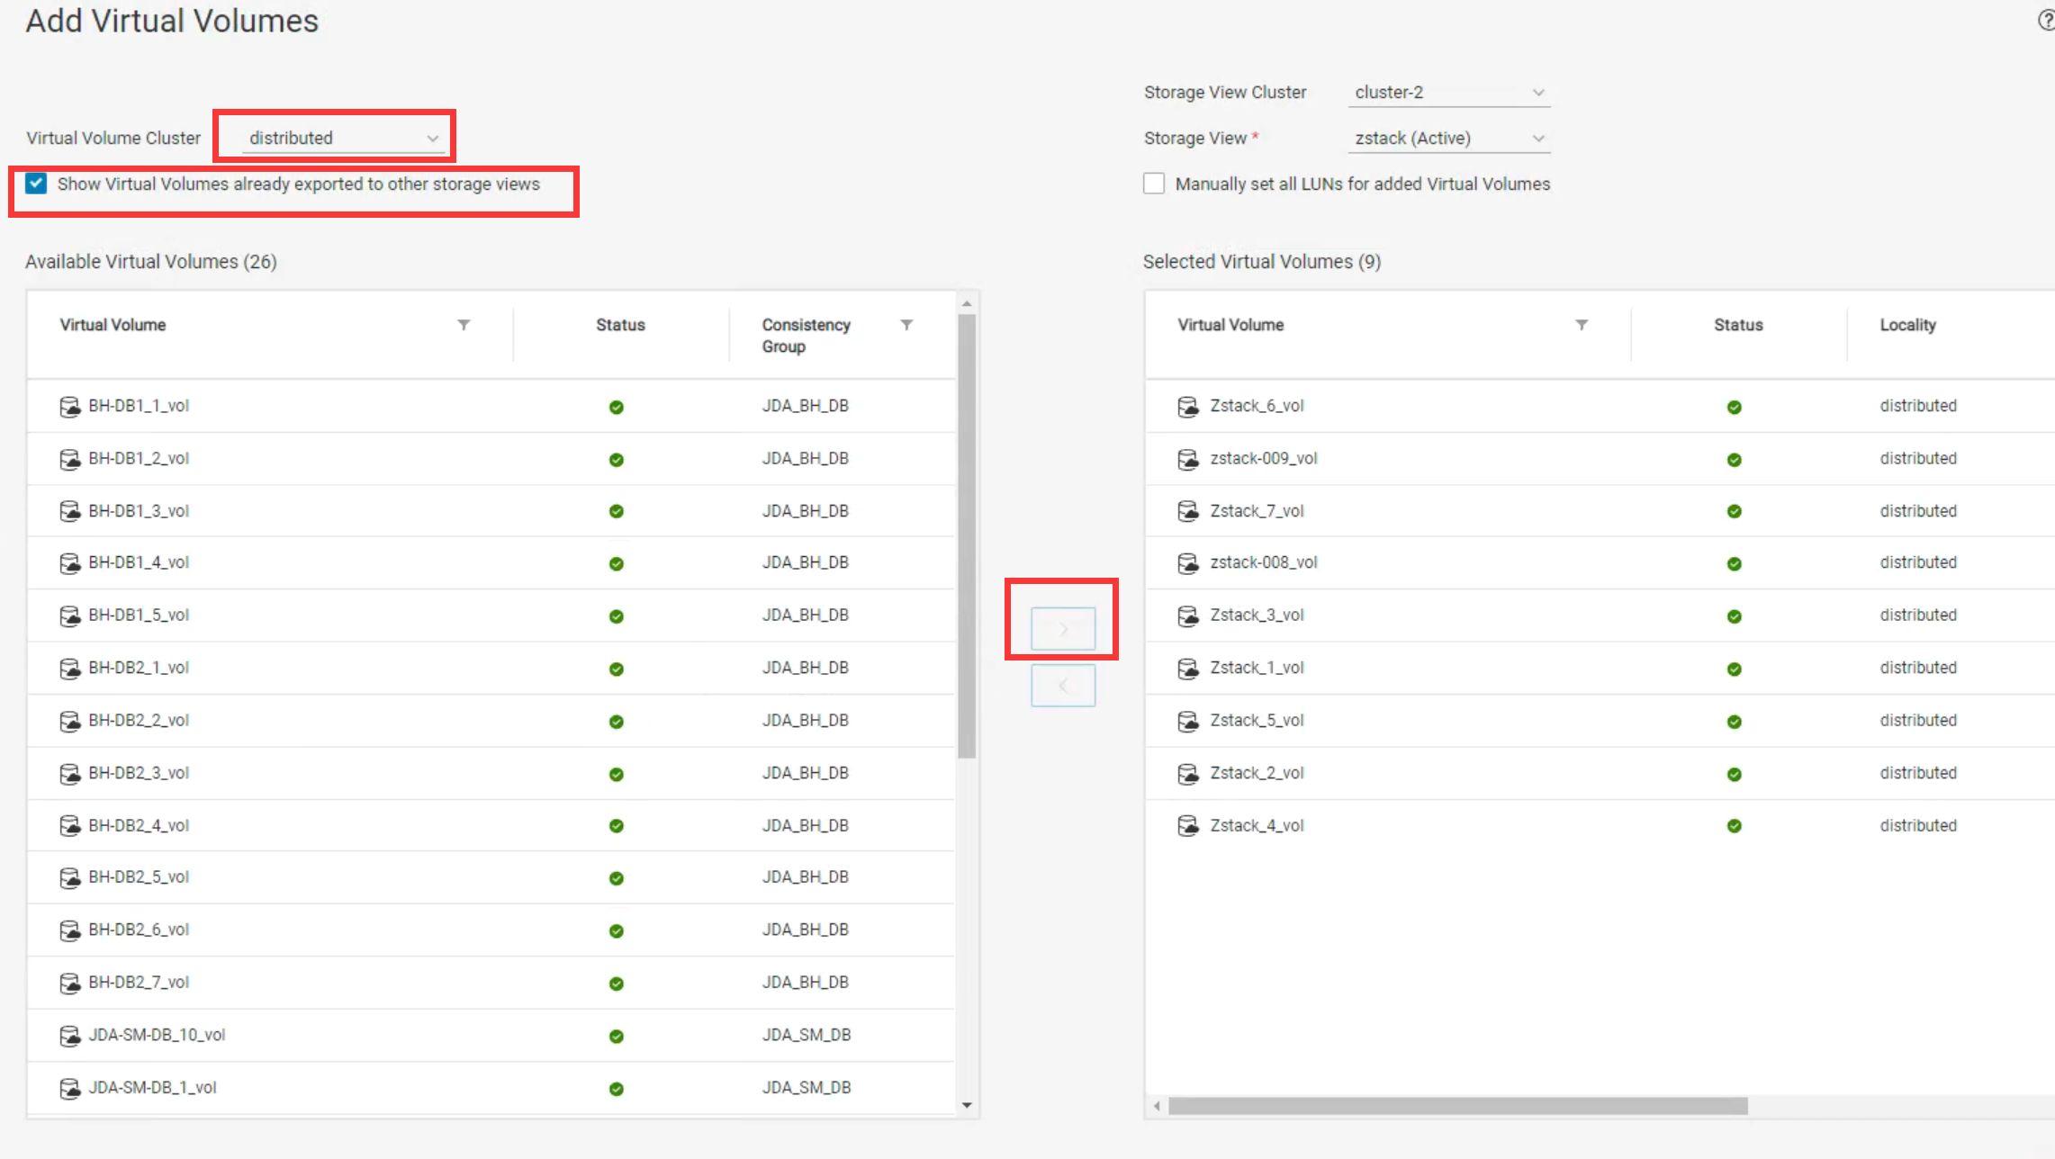Enable Manually set all LUNs checkbox
Viewport: 2055px width, 1159px height.
tap(1153, 184)
